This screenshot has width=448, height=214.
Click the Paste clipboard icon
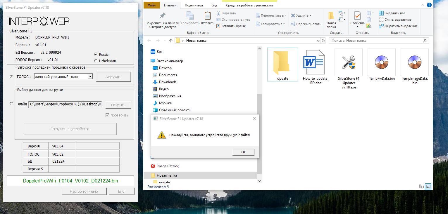point(208,16)
